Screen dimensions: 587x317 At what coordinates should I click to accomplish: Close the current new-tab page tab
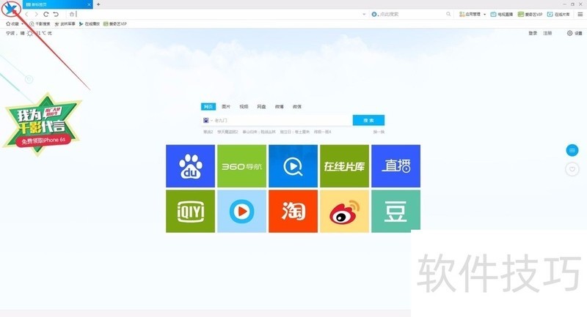tap(89, 4)
